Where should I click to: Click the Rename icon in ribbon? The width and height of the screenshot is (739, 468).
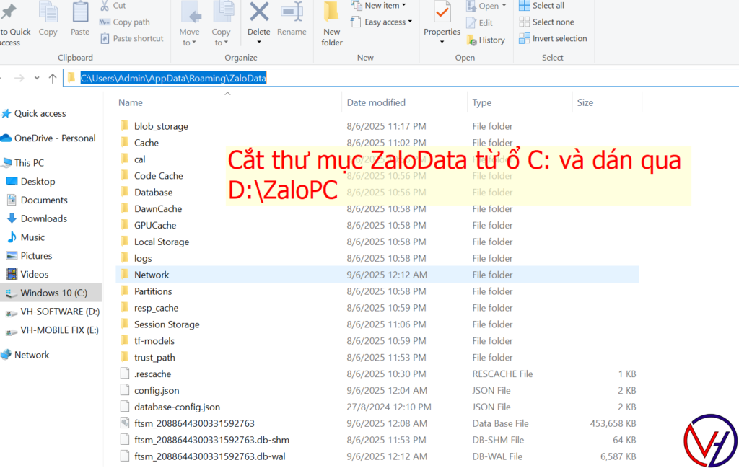292,13
